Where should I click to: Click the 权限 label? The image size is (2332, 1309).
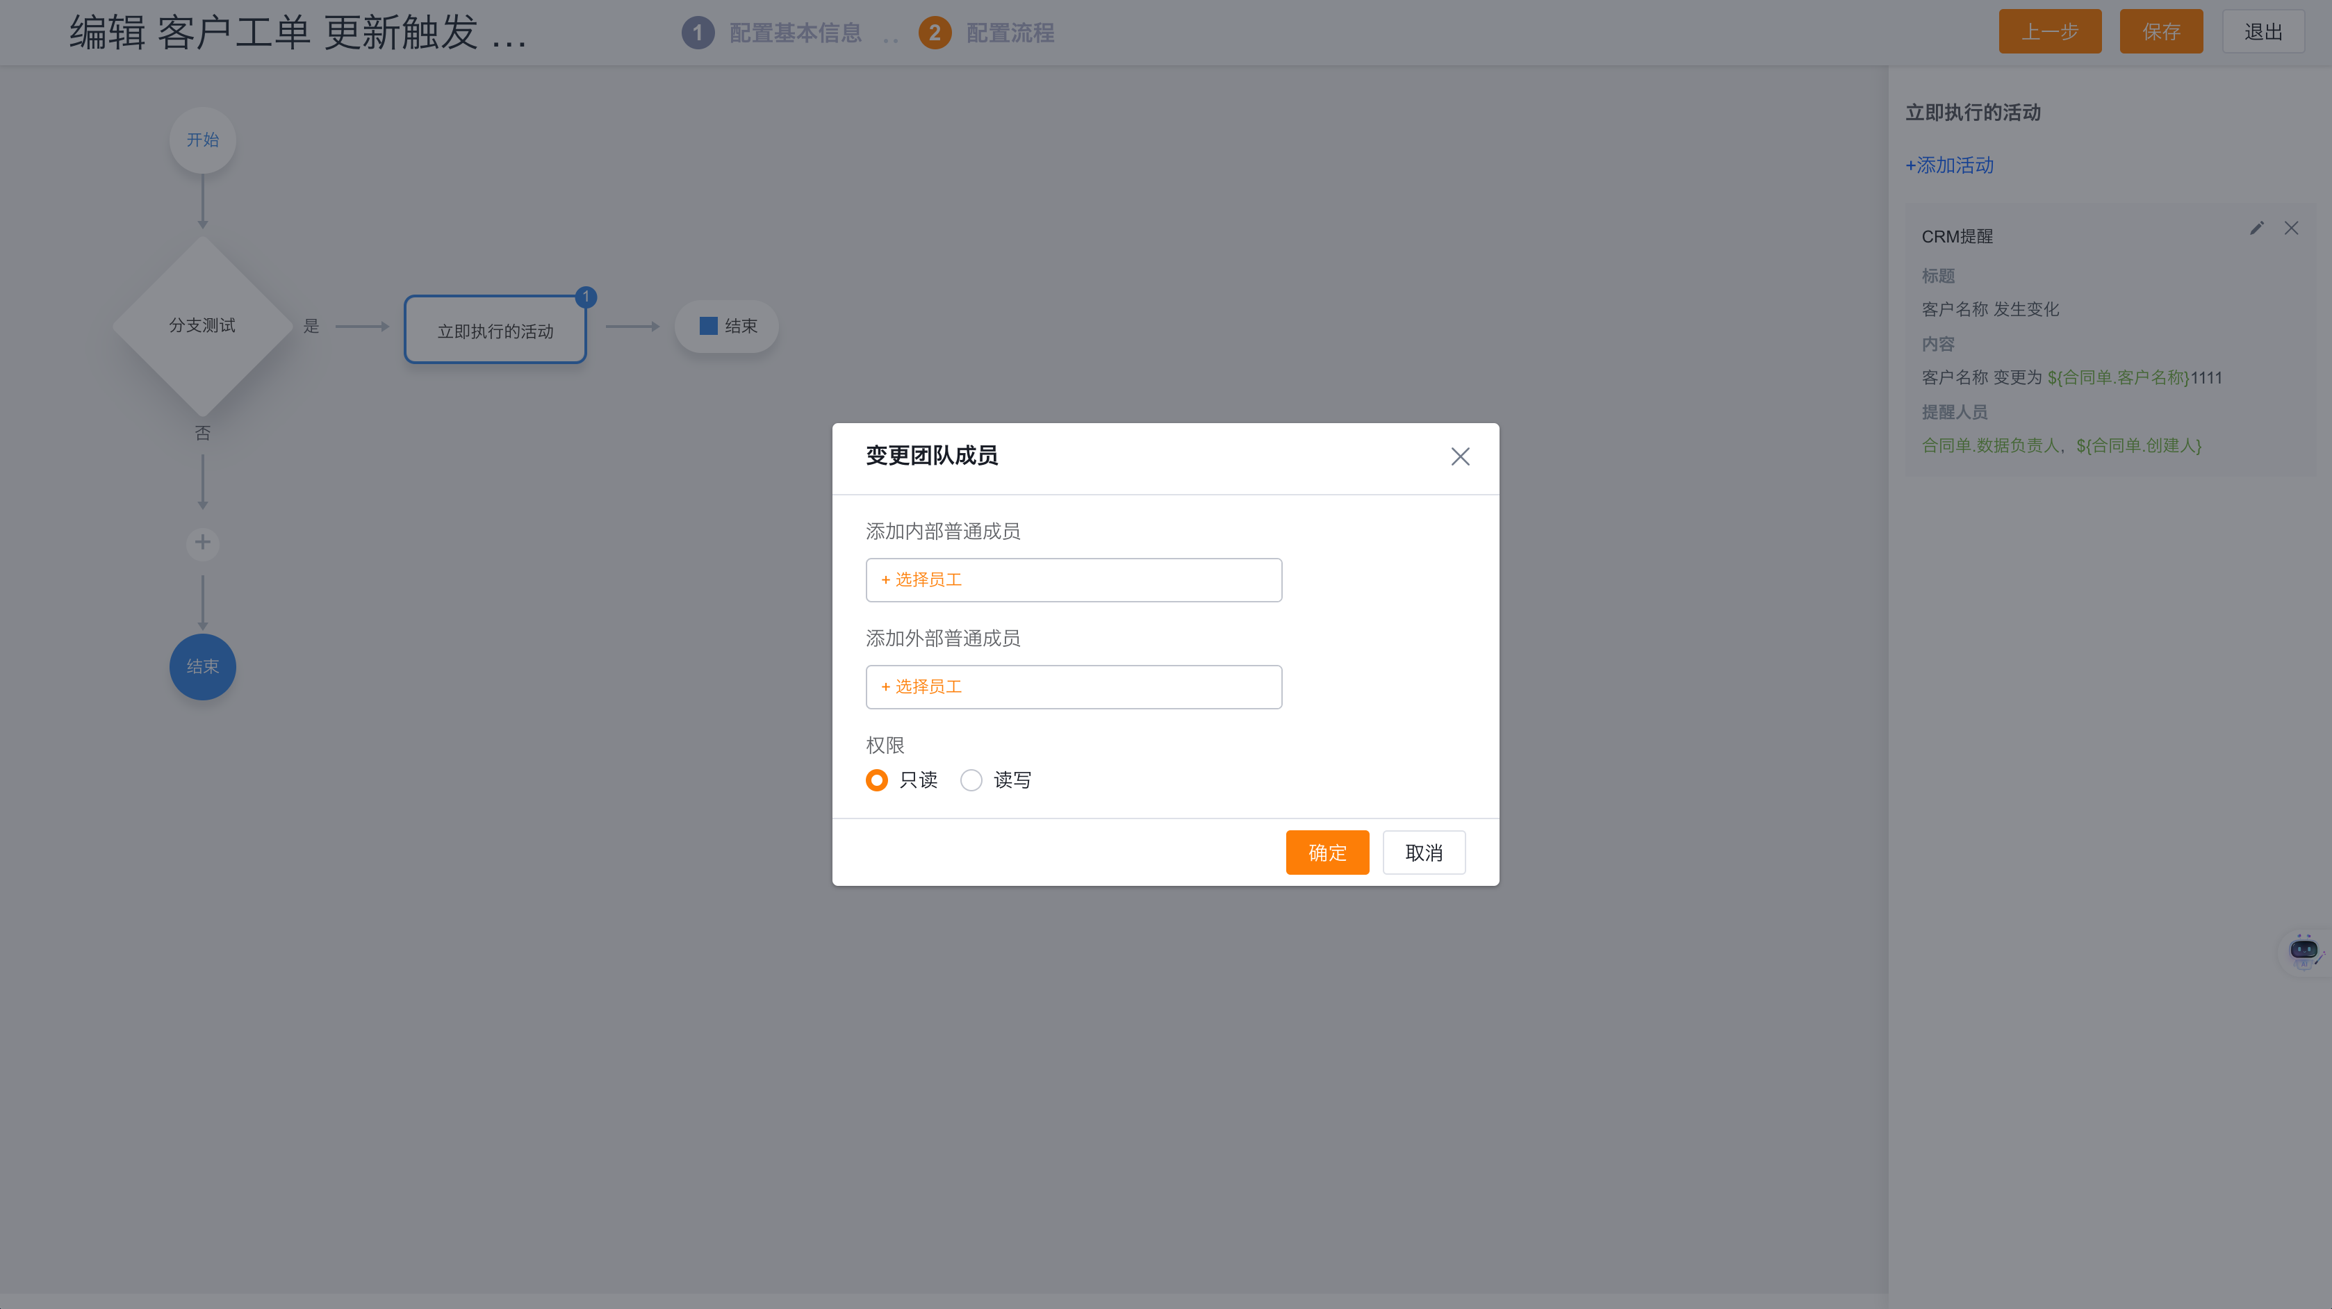885,745
